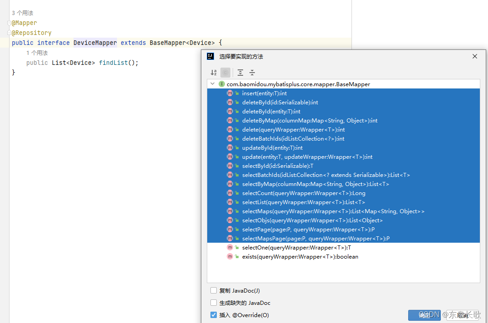Viewport: 488px width, 323px height.
Task: Click the 3 个用法 usages hint
Action: tap(22, 13)
